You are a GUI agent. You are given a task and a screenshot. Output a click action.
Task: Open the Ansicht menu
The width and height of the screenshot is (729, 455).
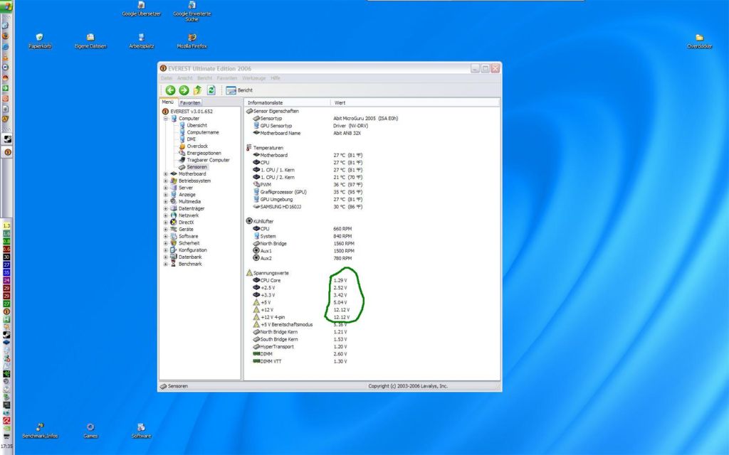pyautogui.click(x=185, y=77)
